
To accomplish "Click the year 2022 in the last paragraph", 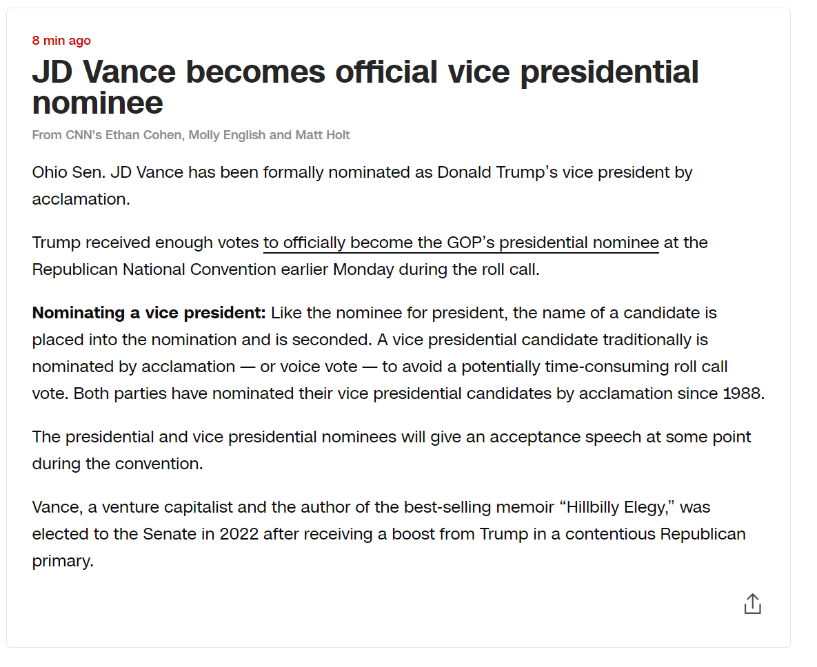I will click(x=239, y=534).
